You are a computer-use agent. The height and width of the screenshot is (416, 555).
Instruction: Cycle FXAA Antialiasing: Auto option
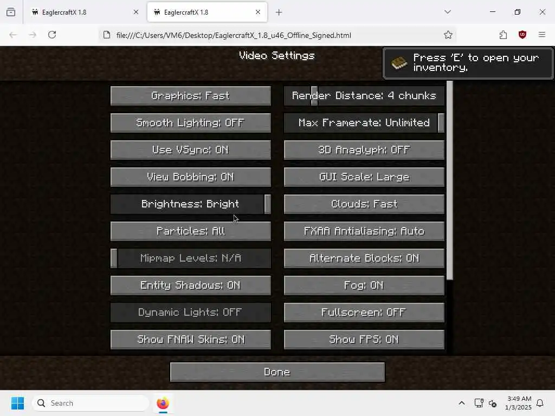(x=364, y=231)
